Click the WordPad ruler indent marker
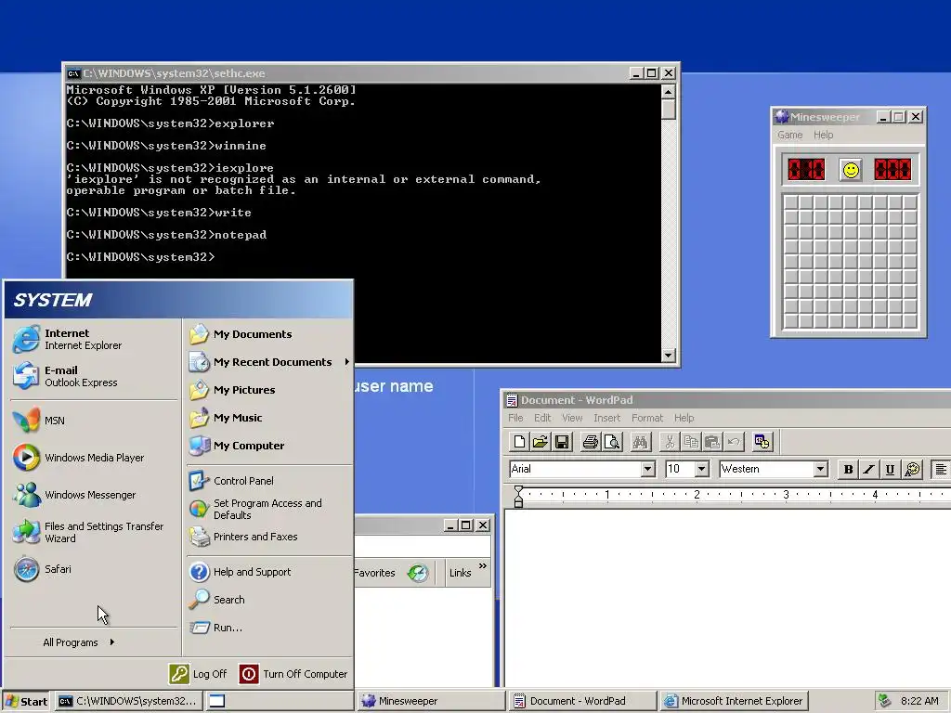This screenshot has width=951, height=713. click(518, 496)
